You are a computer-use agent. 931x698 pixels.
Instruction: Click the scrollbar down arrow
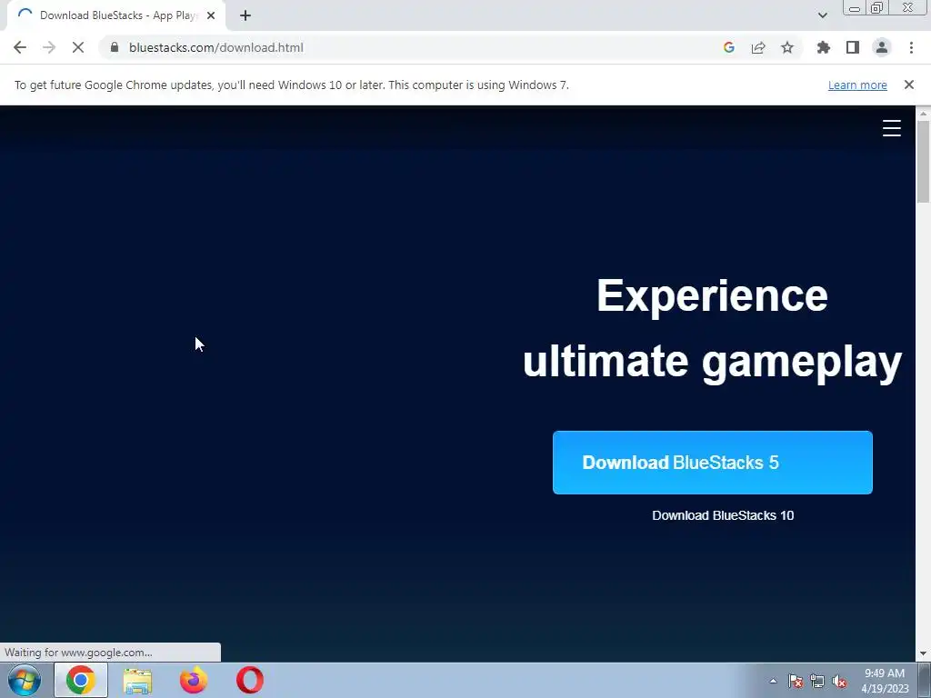(924, 653)
